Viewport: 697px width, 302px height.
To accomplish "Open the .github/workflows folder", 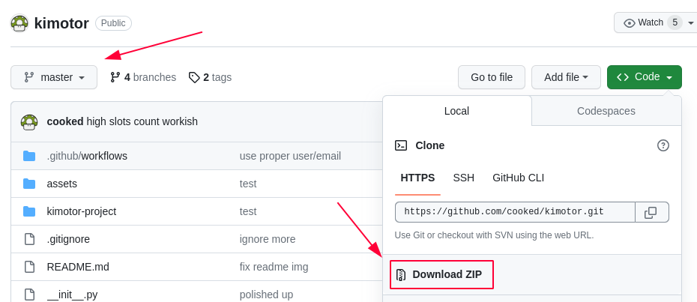I will [x=87, y=156].
